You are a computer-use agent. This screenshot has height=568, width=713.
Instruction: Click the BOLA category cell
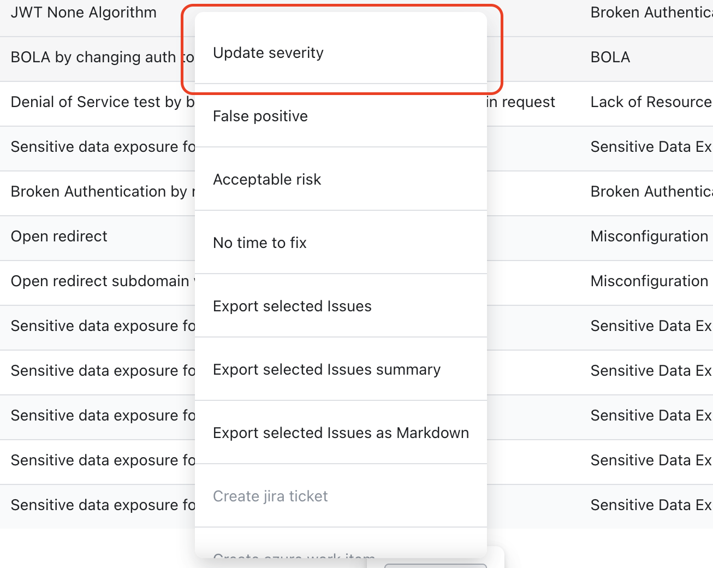(610, 57)
